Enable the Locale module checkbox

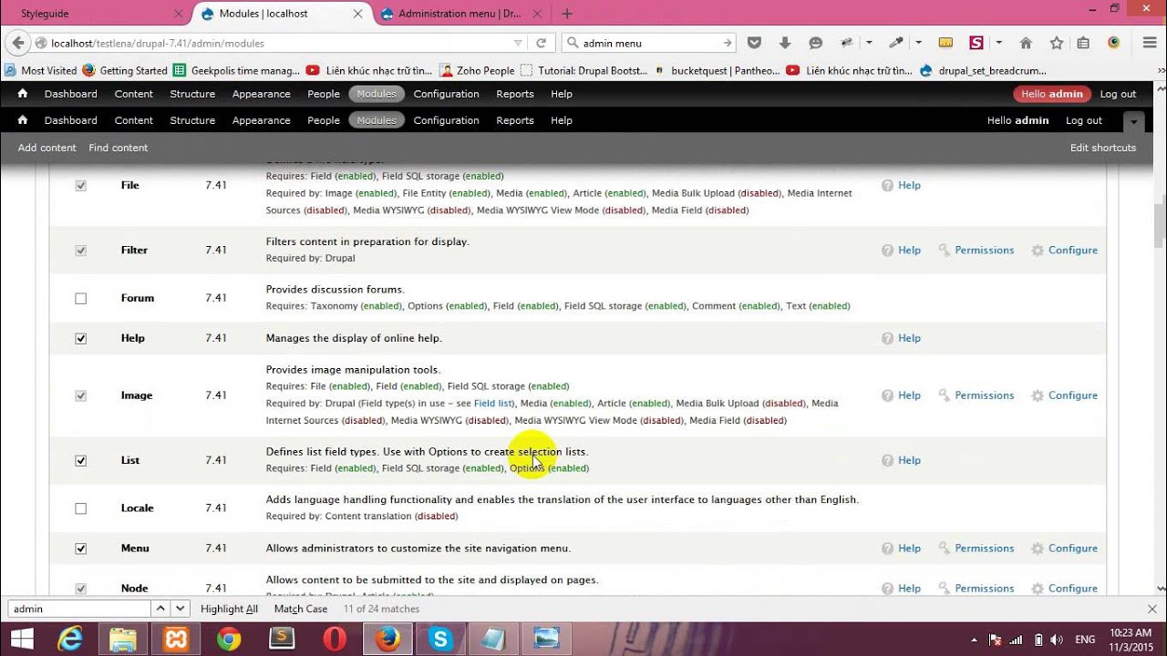click(x=80, y=508)
